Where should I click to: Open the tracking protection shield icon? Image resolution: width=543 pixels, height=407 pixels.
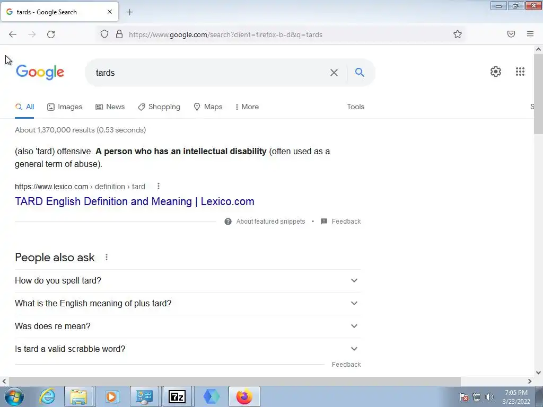pos(104,34)
